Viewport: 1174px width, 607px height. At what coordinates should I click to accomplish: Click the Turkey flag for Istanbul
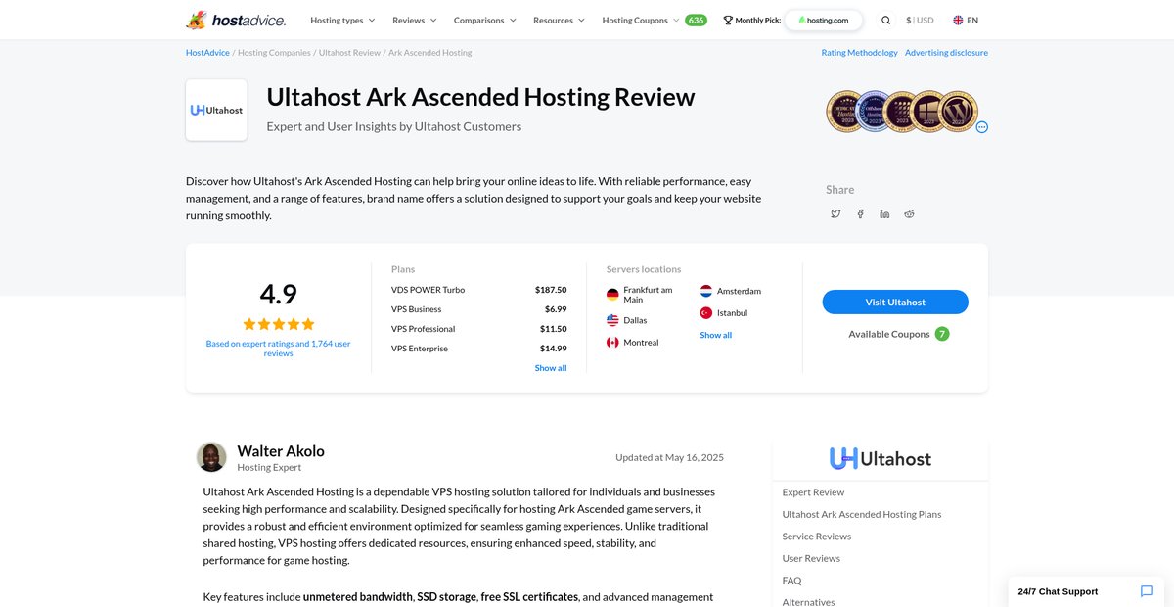pos(706,313)
